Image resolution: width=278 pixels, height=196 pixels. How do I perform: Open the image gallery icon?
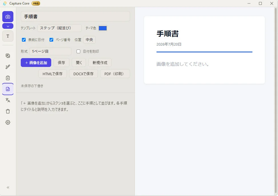coord(8,56)
